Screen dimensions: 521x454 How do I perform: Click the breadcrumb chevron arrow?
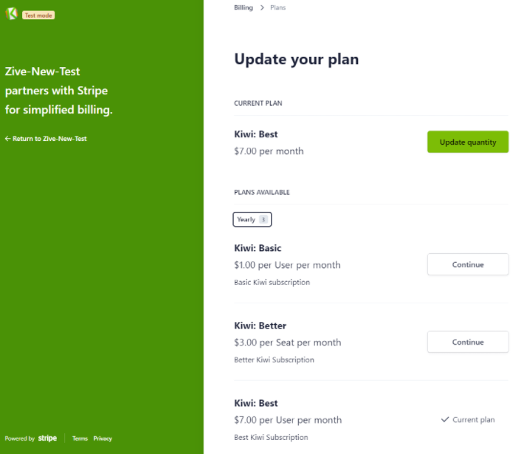(x=262, y=7)
